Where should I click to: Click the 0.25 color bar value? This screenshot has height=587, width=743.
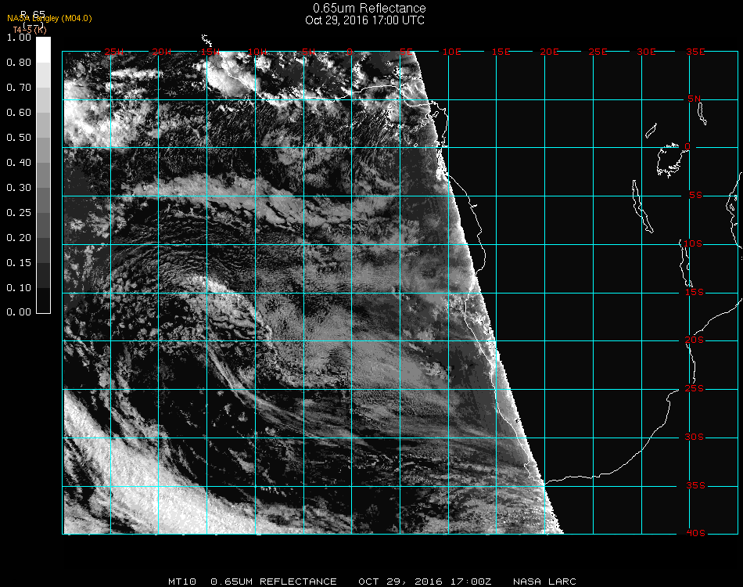coord(19,212)
